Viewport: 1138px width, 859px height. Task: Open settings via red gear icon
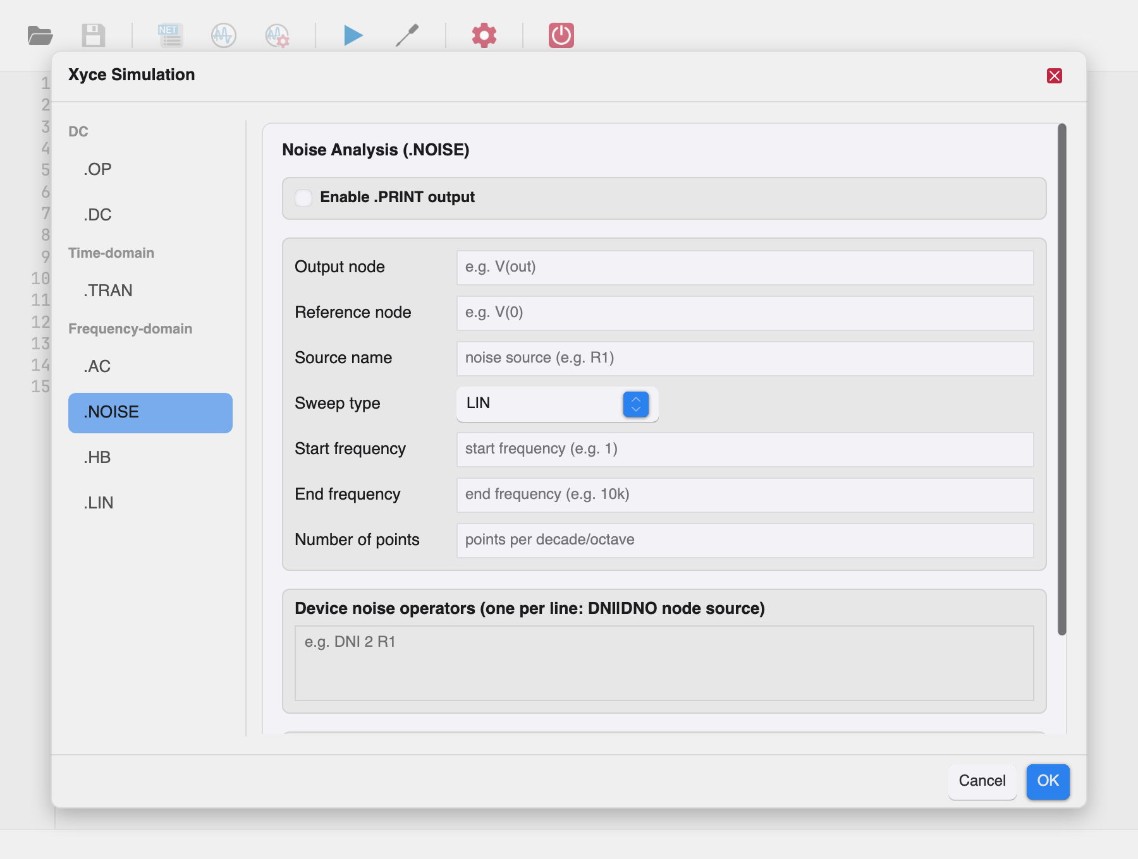click(x=484, y=35)
